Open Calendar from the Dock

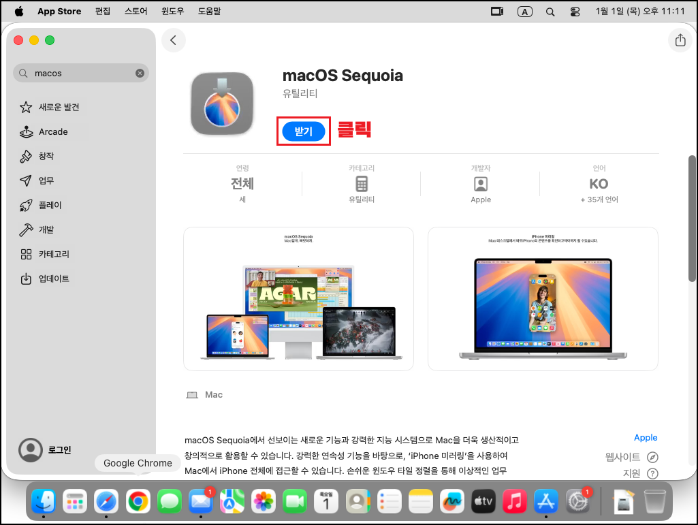pos(326,501)
